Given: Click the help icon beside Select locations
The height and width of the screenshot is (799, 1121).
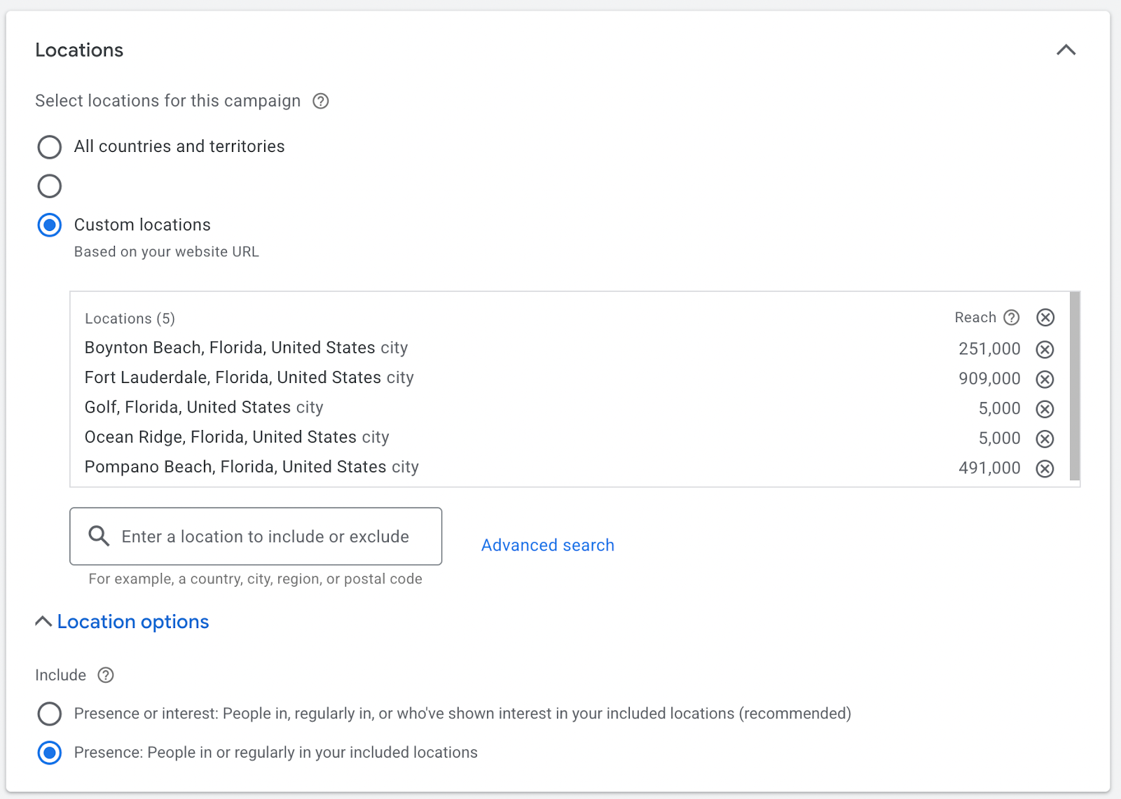Looking at the screenshot, I should [x=320, y=102].
